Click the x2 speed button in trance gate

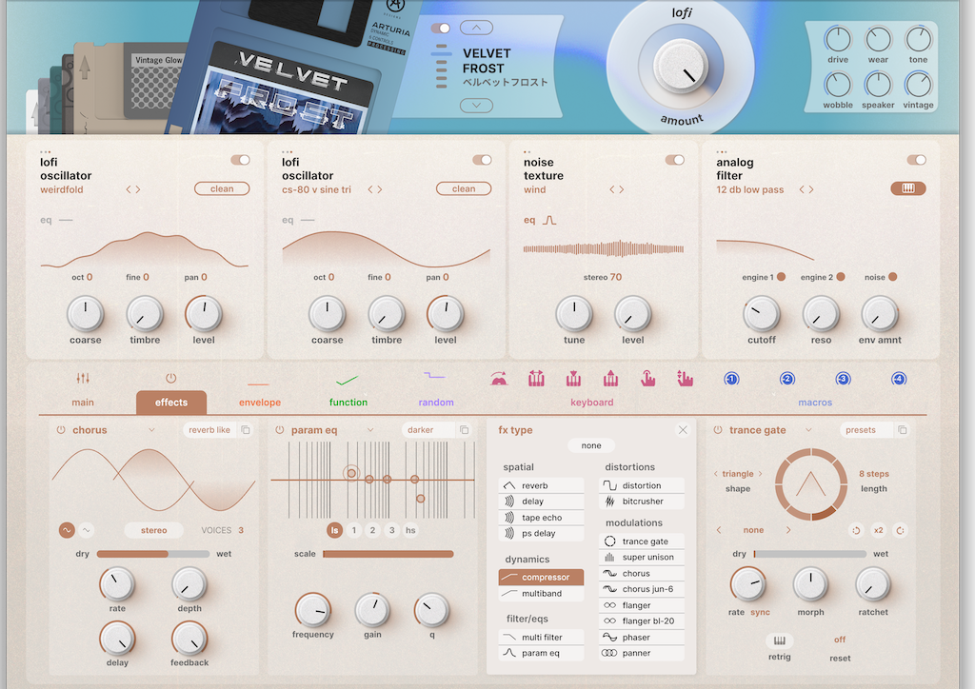[x=878, y=530]
